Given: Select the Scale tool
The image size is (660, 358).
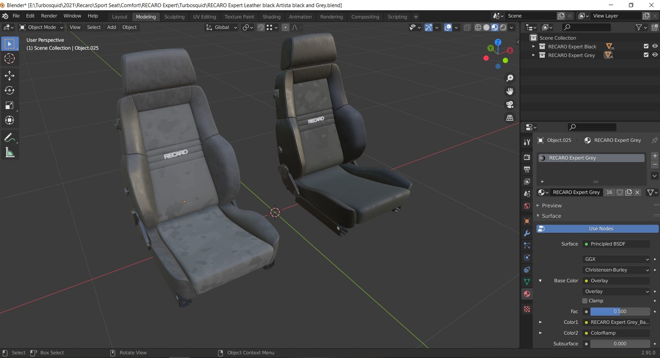Looking at the screenshot, I should (x=10, y=105).
